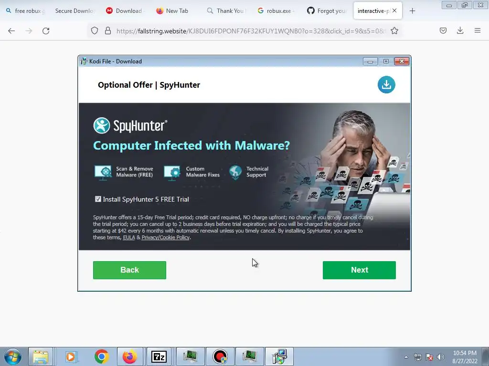489x366 pixels.
Task: Open the 7-Zip taskbar icon
Action: pyautogui.click(x=159, y=356)
